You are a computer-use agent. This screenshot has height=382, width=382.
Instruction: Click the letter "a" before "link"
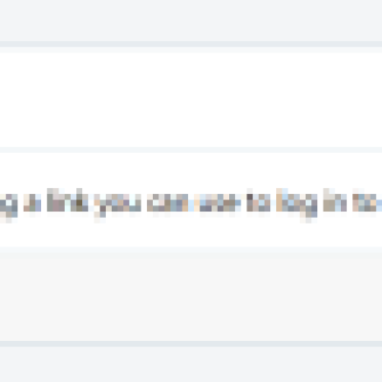[32, 202]
